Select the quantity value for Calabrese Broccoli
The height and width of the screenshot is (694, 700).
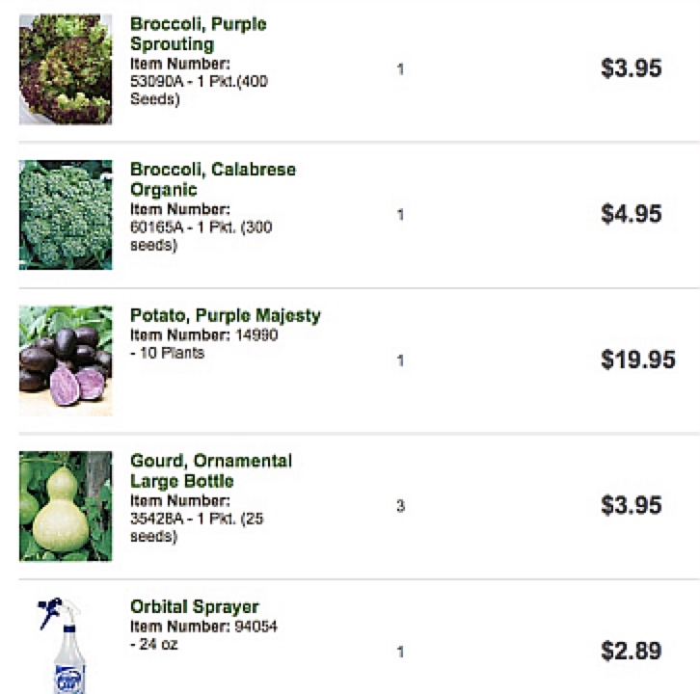[x=400, y=215]
